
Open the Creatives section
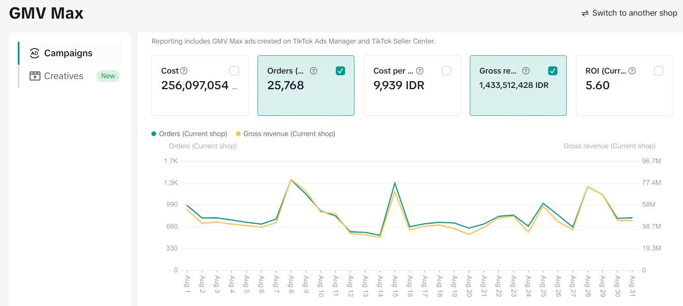[x=70, y=76]
